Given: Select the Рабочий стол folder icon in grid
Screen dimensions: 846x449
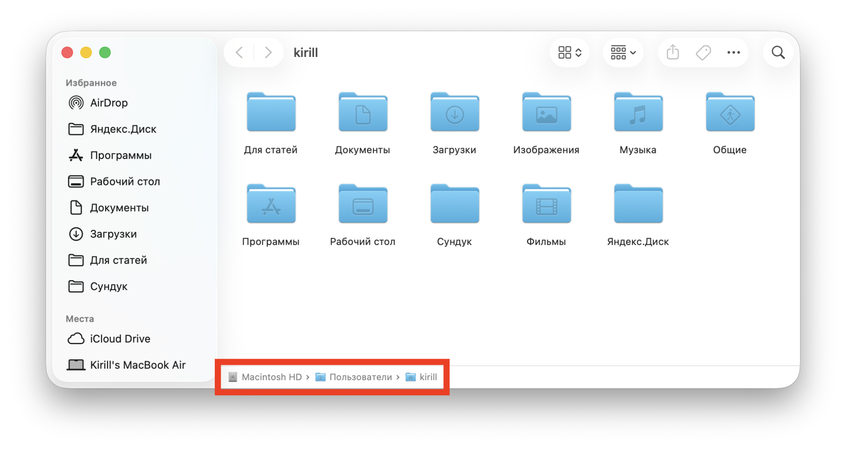Looking at the screenshot, I should (x=363, y=203).
